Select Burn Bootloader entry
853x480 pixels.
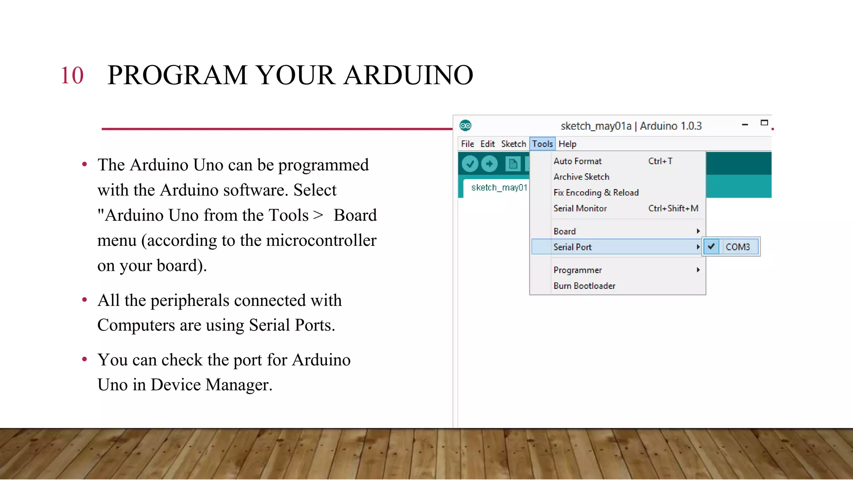click(618, 286)
